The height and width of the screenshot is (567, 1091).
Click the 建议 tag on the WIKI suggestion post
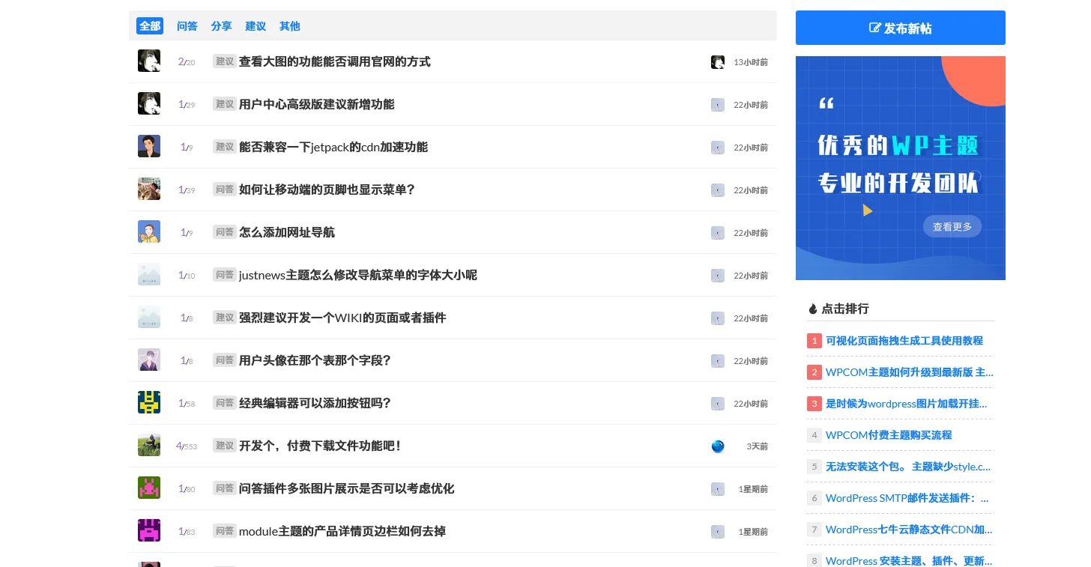[x=224, y=318]
